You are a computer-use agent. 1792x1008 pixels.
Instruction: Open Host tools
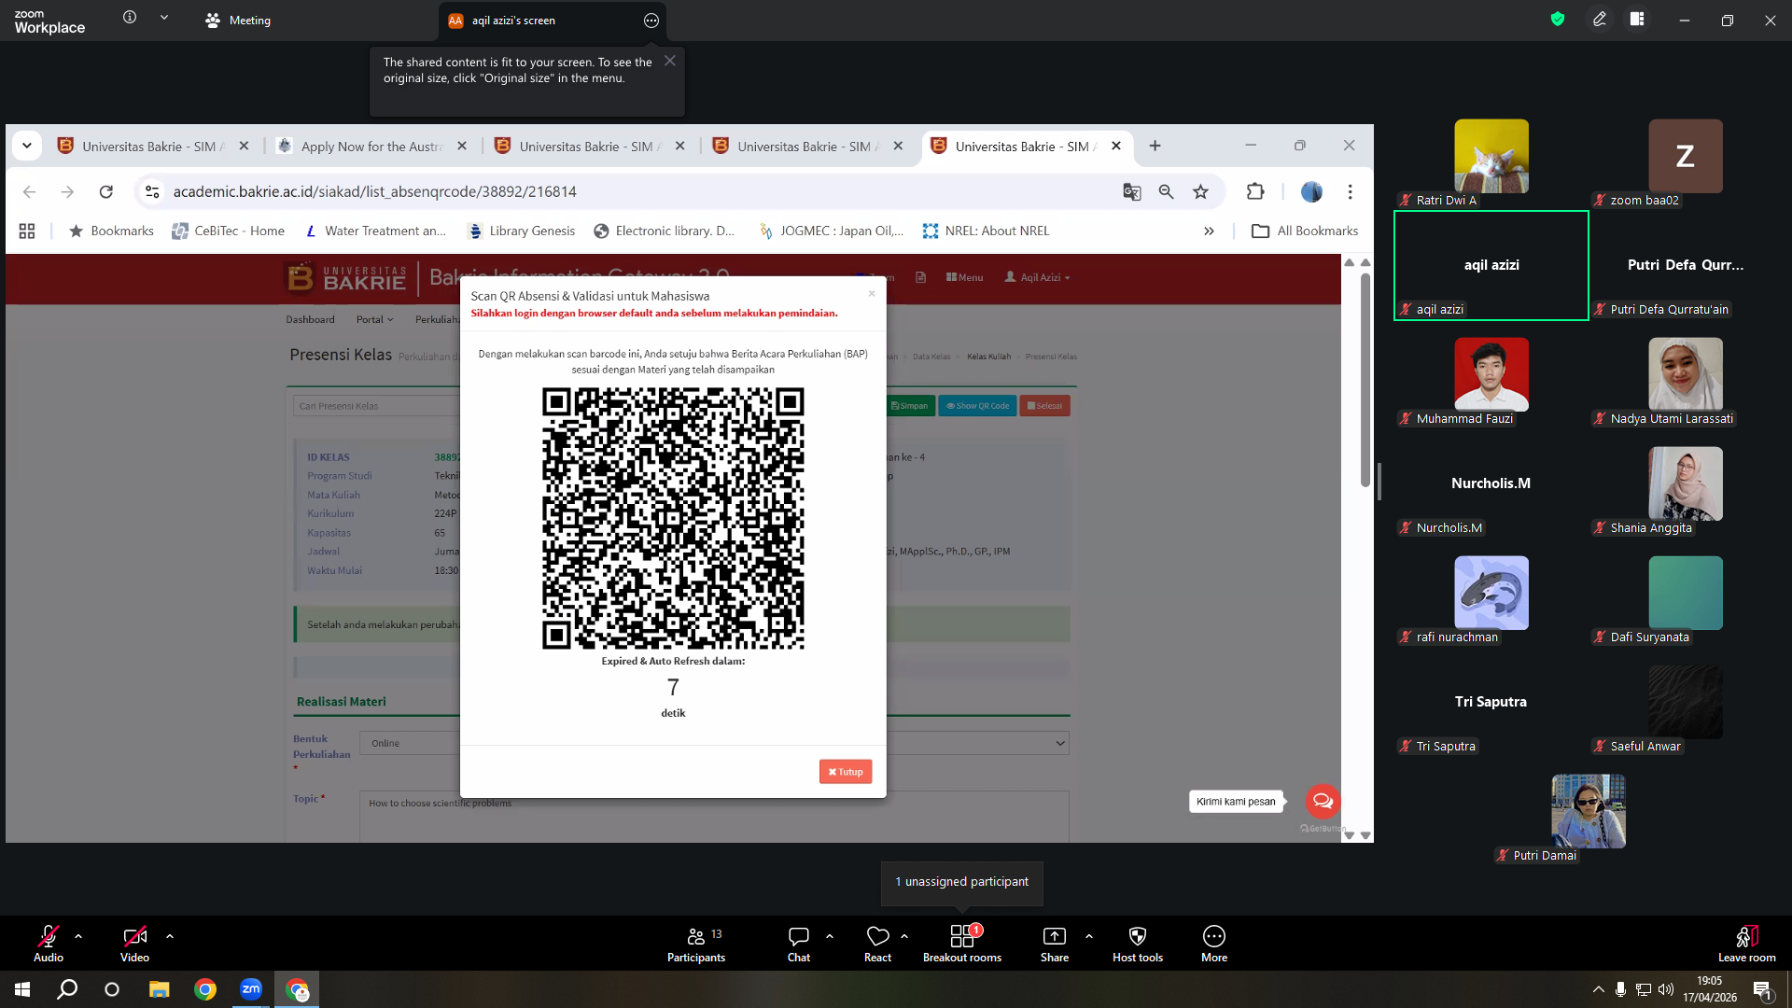coord(1138,943)
